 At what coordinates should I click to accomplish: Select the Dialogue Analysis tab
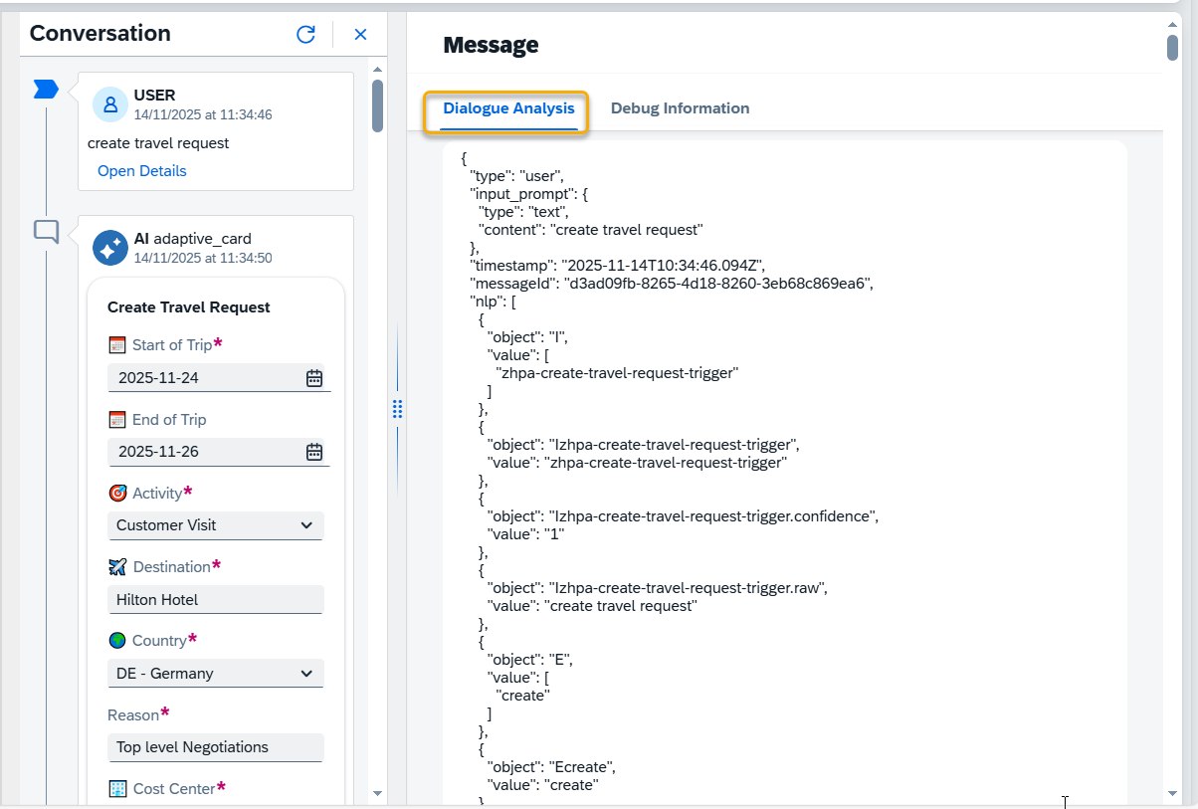pyautogui.click(x=508, y=108)
